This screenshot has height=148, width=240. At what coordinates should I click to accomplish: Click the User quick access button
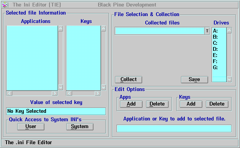(31, 127)
